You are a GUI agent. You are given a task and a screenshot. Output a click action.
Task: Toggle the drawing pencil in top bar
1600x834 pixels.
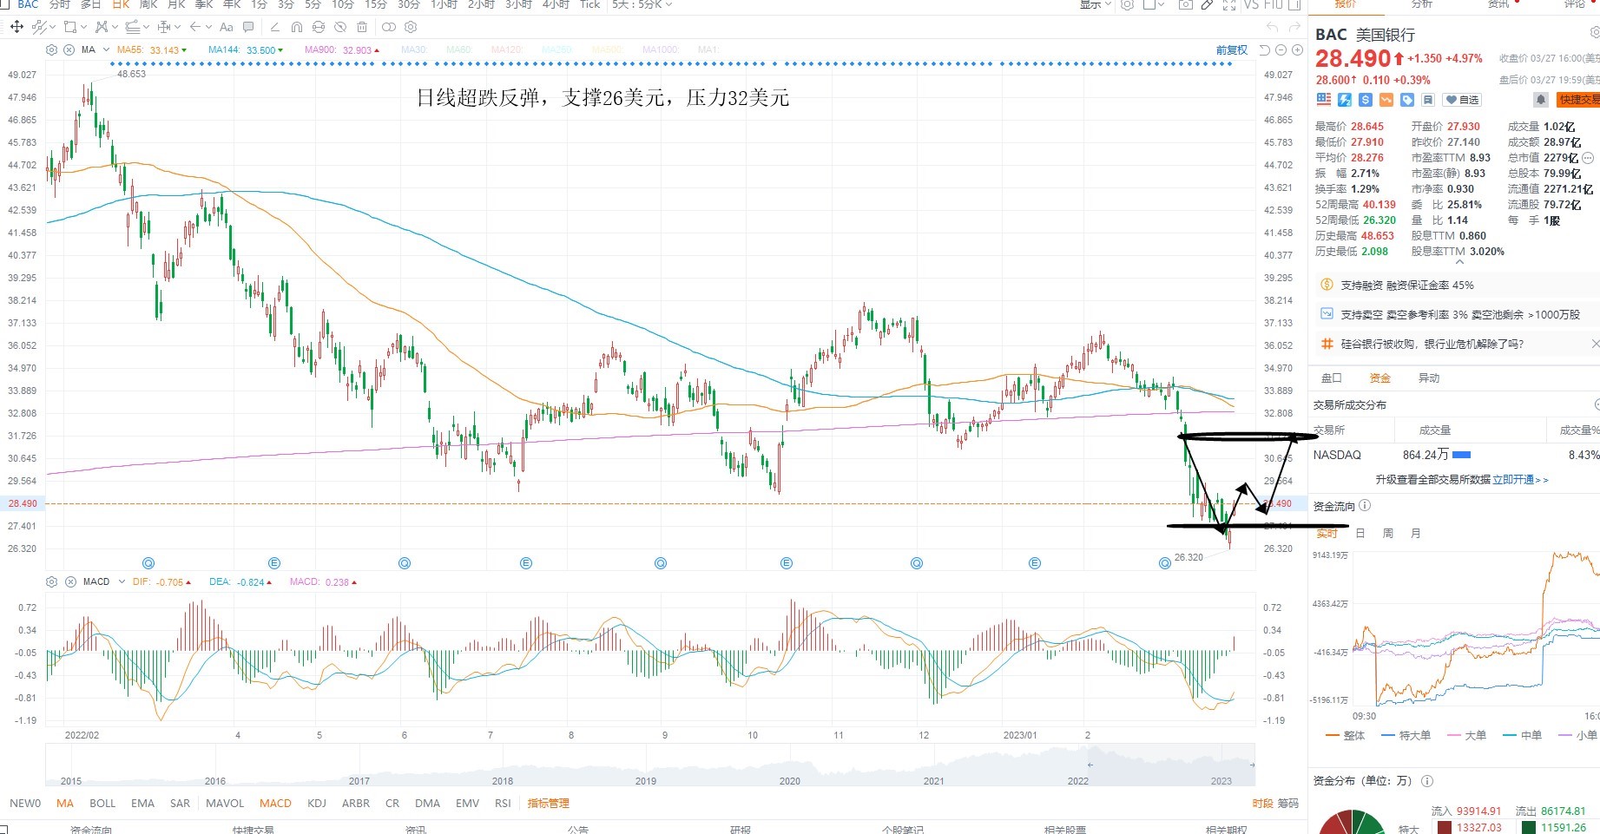point(1207,4)
